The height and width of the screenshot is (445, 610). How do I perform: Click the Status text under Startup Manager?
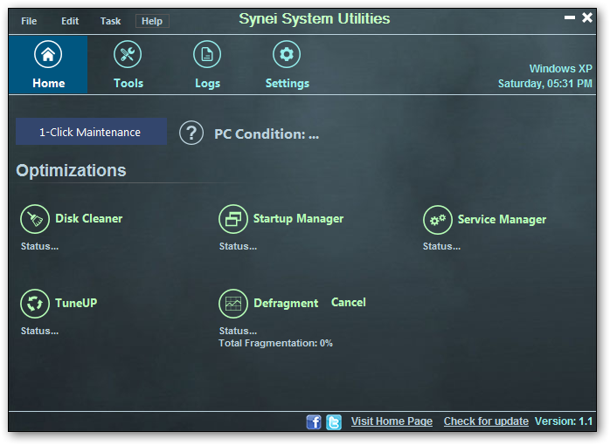coord(238,246)
